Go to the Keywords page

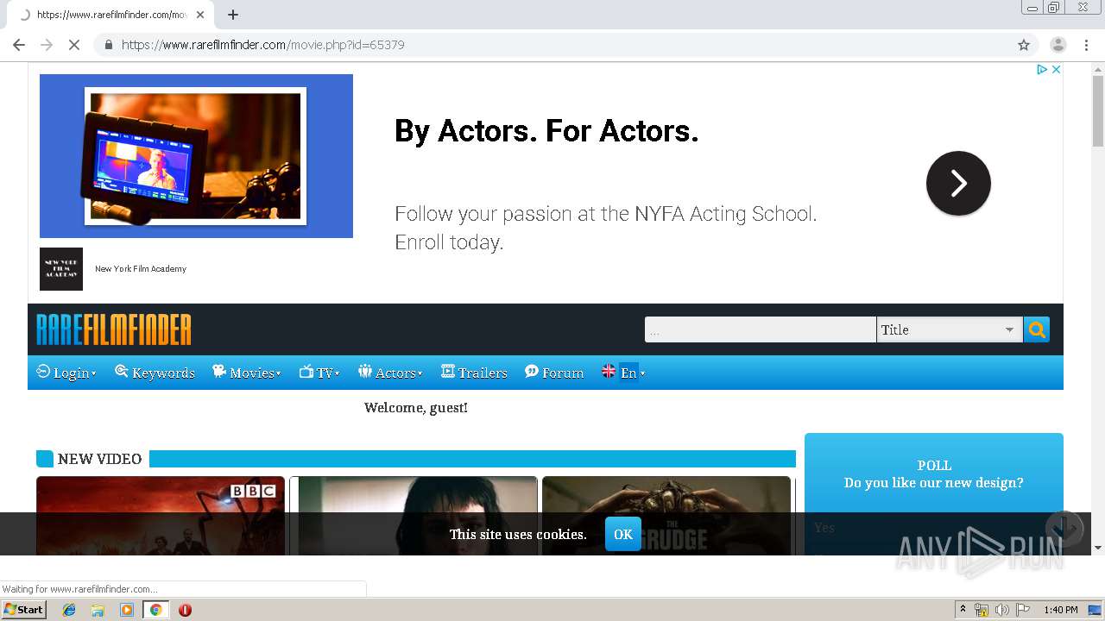tap(155, 373)
